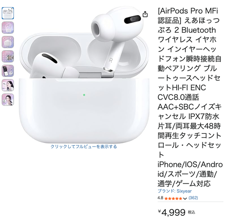The height and width of the screenshot is (219, 227).
Task: Click the クリックしてフルビューを表示する link
Action: tap(84, 147)
